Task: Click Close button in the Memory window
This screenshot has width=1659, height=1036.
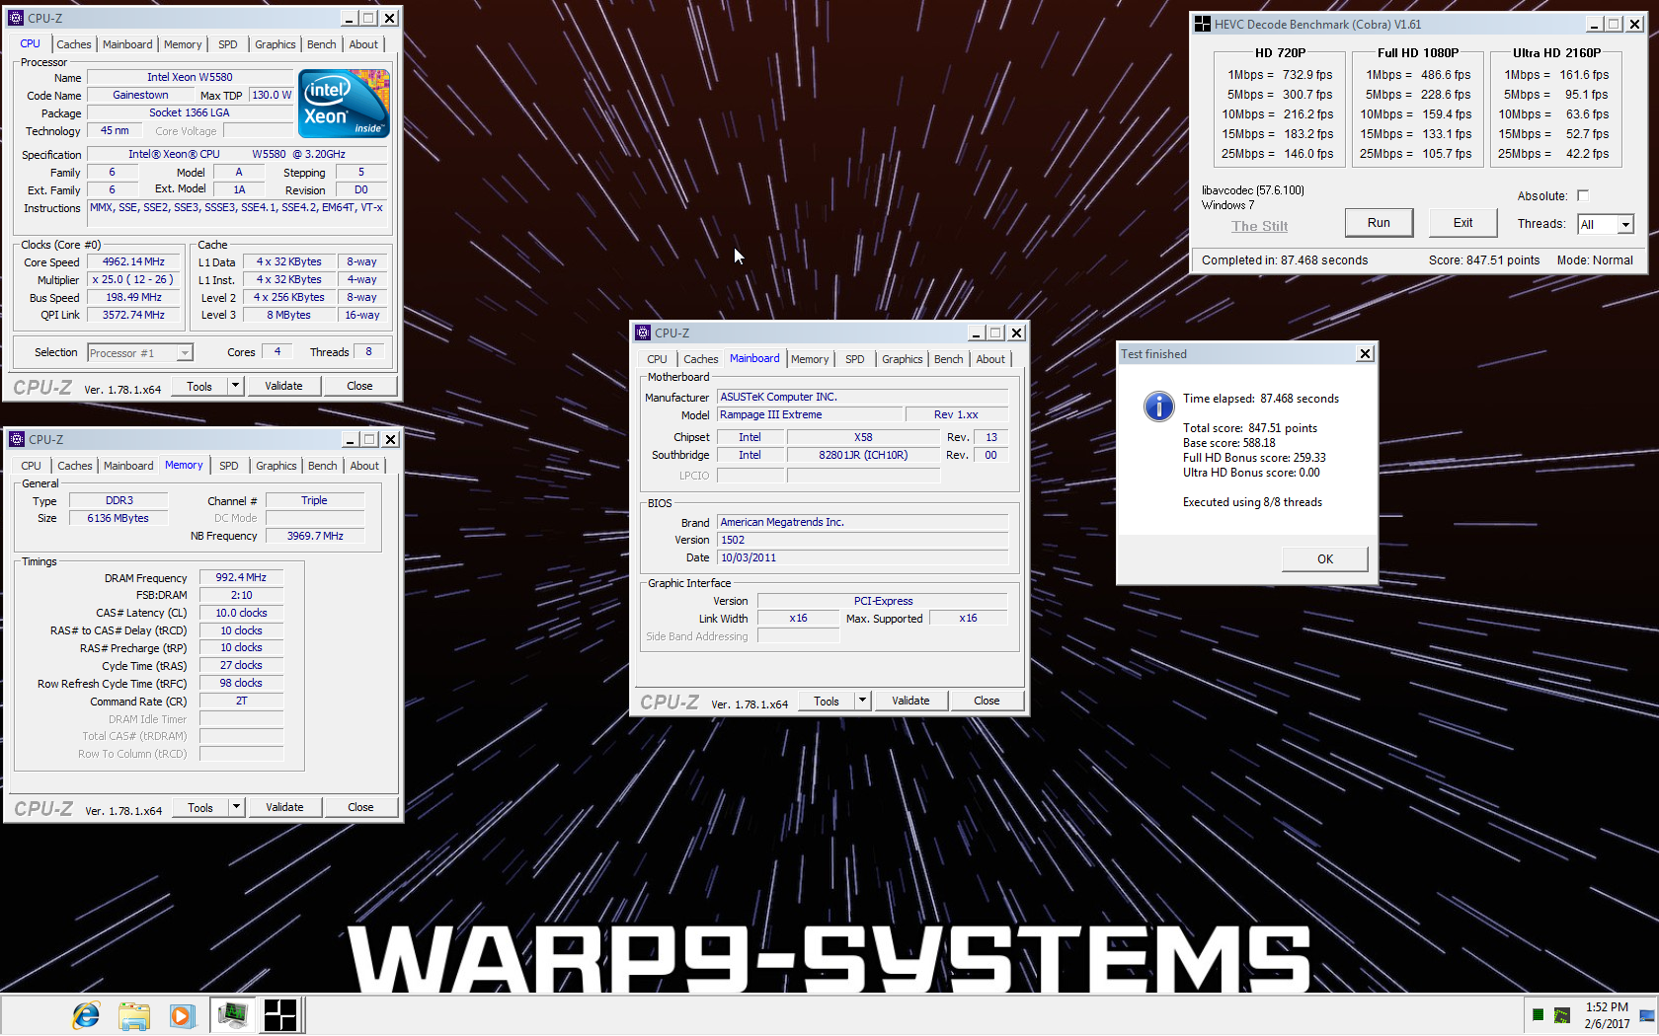Action: (x=360, y=807)
